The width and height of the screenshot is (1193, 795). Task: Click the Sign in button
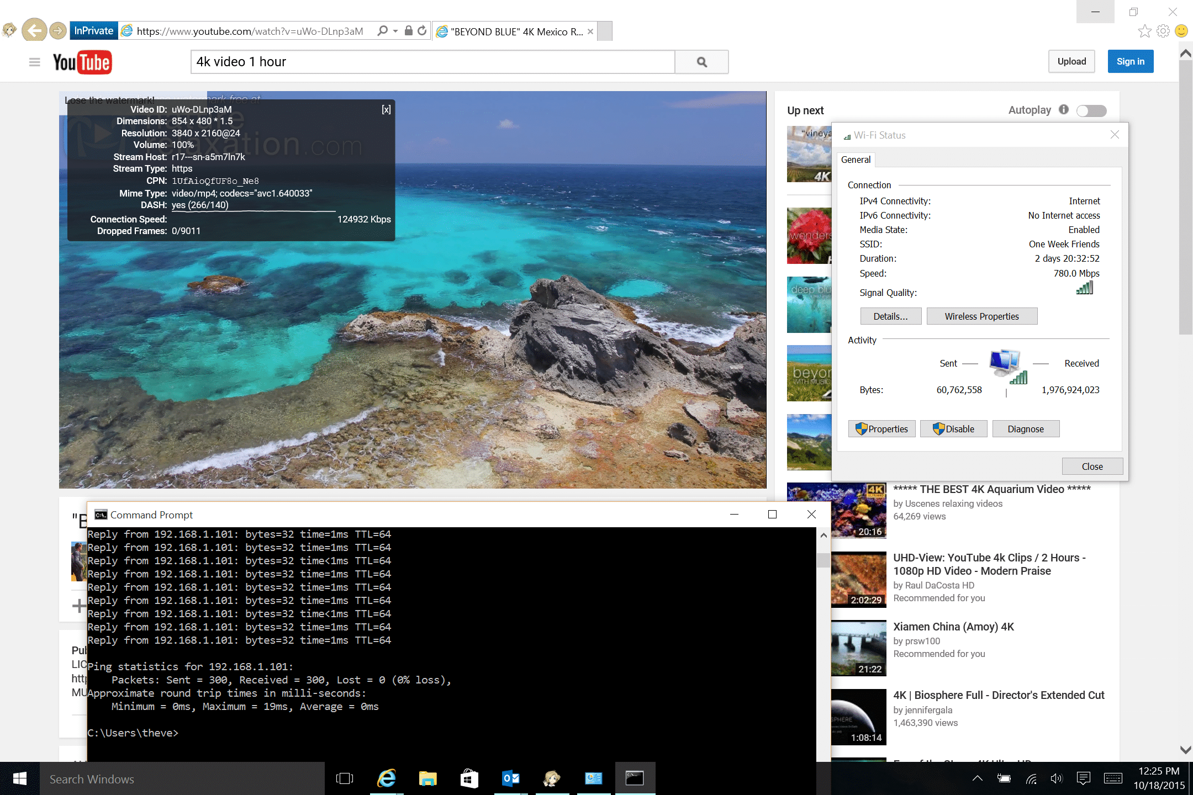[1131, 61]
